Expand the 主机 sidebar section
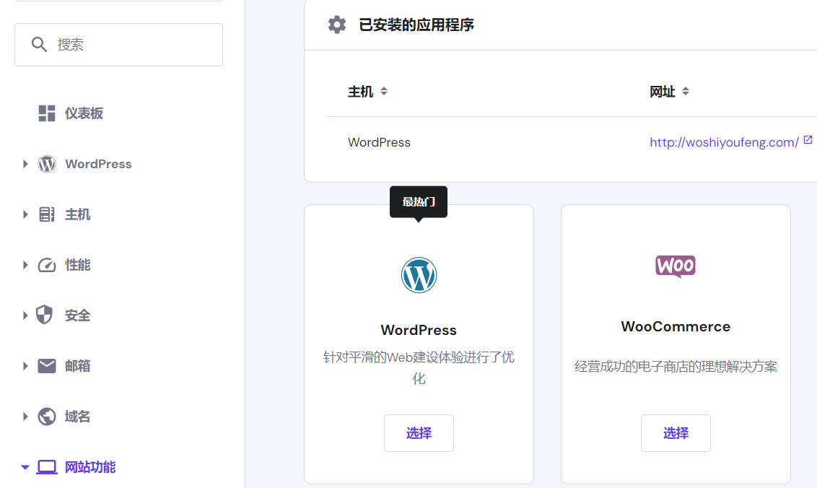Image resolution: width=817 pixels, height=488 pixels. click(25, 214)
